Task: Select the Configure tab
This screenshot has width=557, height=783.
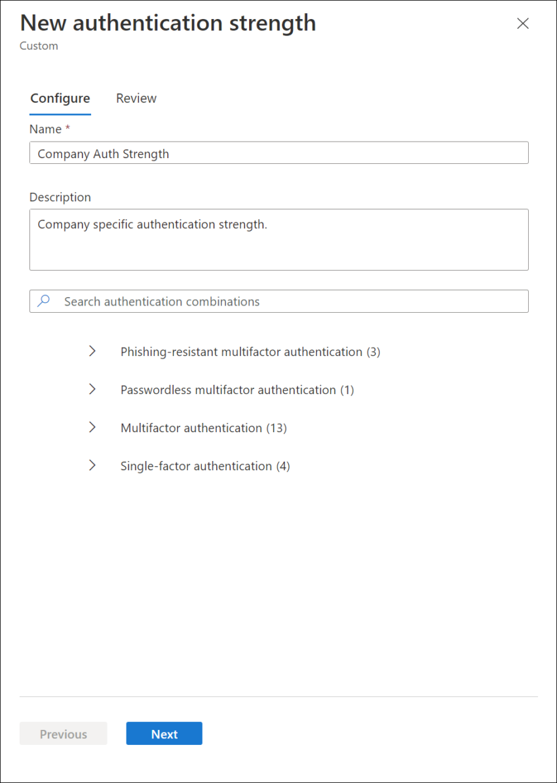Action: (x=60, y=98)
